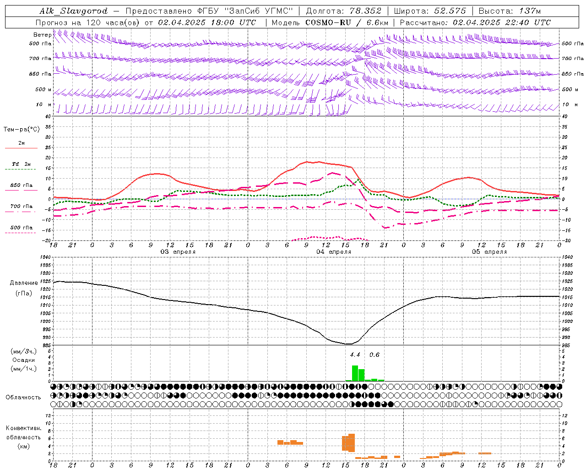Click the lowest point of the pressure curve
The width and height of the screenshot is (586, 469).
pos(349,344)
